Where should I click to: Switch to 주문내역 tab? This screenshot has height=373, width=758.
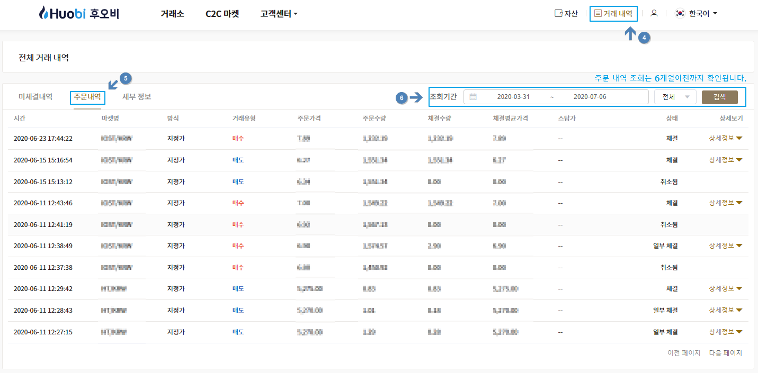[x=87, y=97]
